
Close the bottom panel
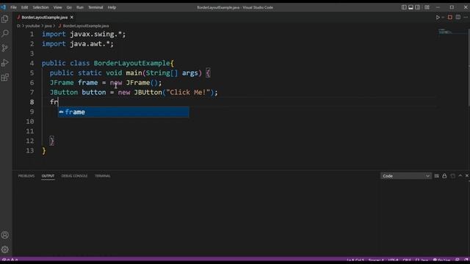(467, 176)
